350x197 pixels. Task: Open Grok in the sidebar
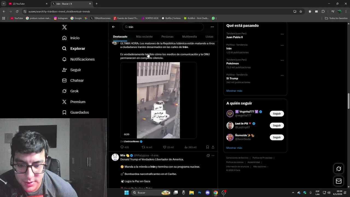coord(70,91)
